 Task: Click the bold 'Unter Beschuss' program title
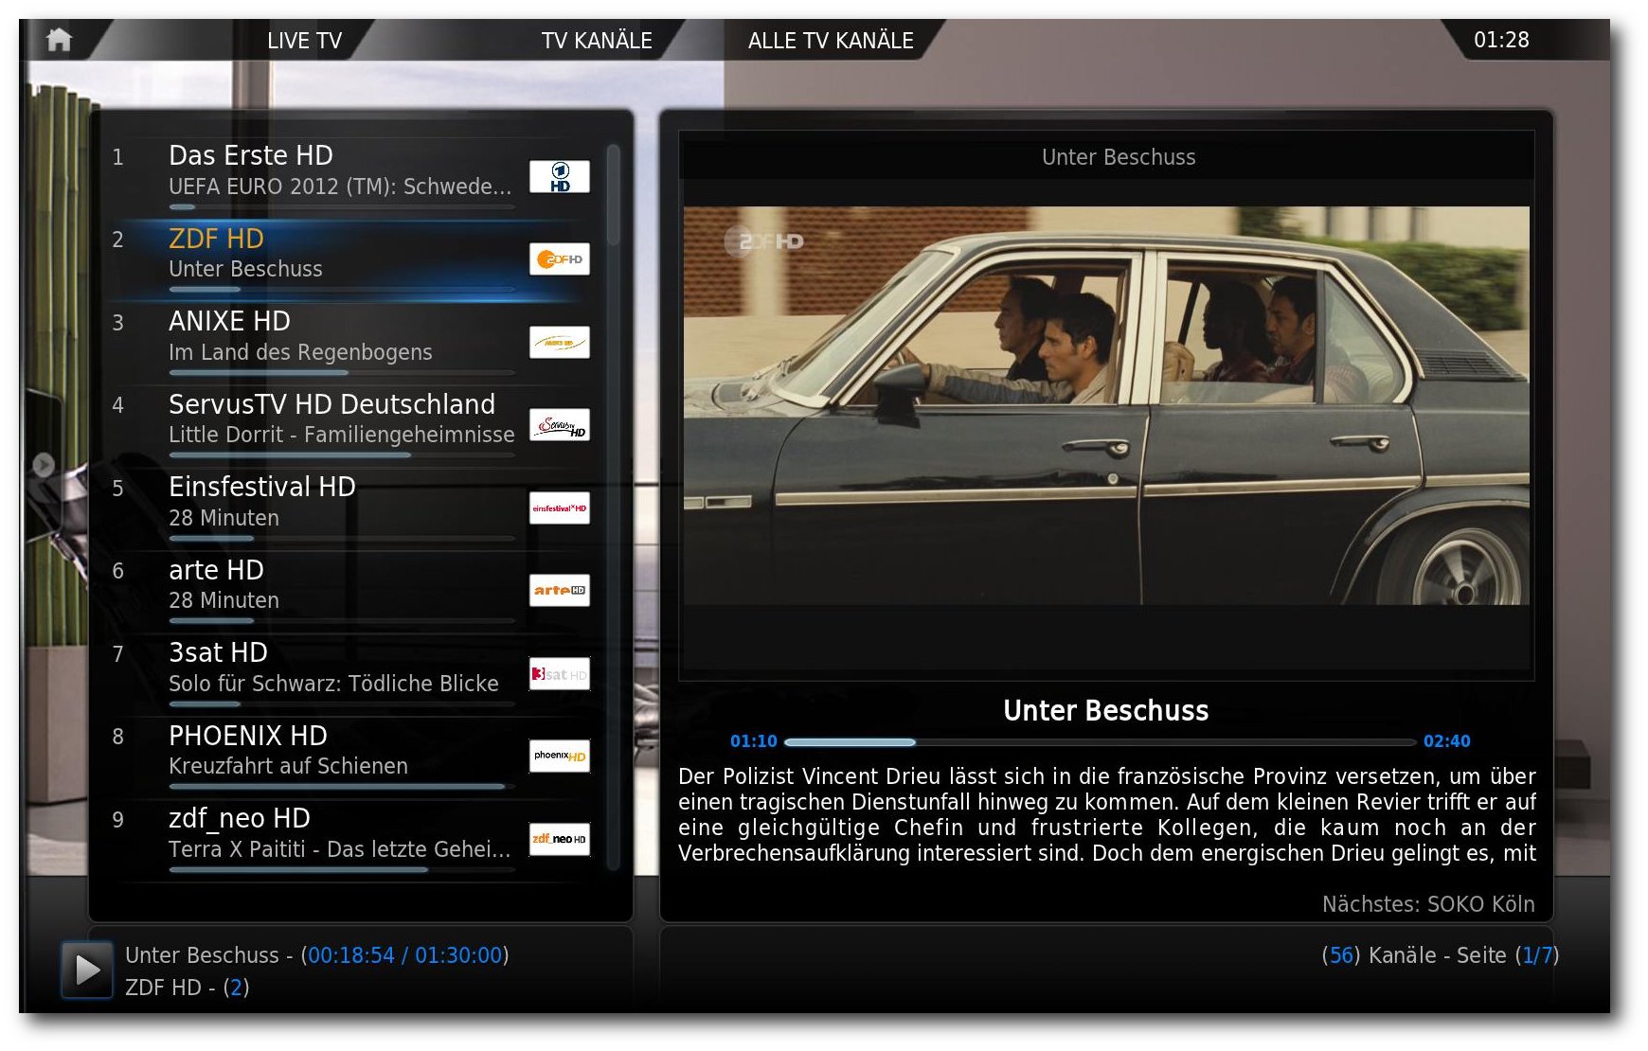coord(1106,711)
